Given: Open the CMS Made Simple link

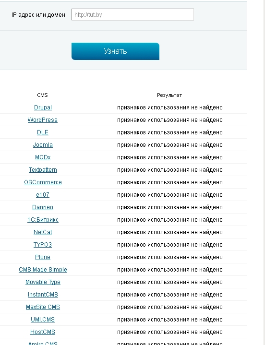Looking at the screenshot, I should tap(43, 270).
